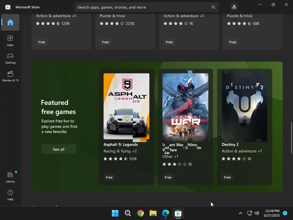The height and width of the screenshot is (220, 293).
Task: Open Microsoft Edge from taskbar
Action: (166, 213)
